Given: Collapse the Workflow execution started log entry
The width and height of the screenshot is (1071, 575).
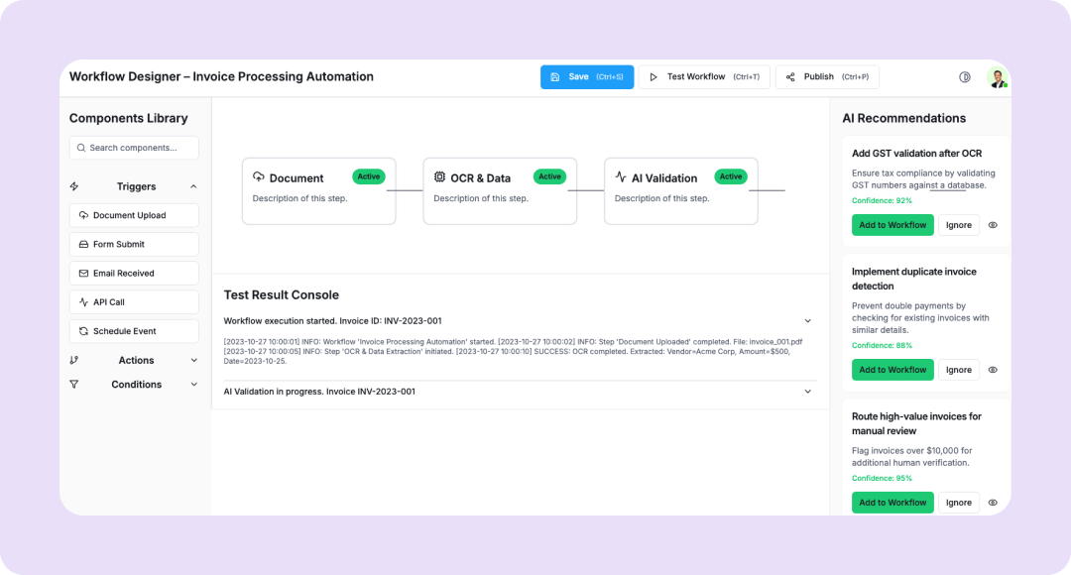Looking at the screenshot, I should tap(807, 321).
